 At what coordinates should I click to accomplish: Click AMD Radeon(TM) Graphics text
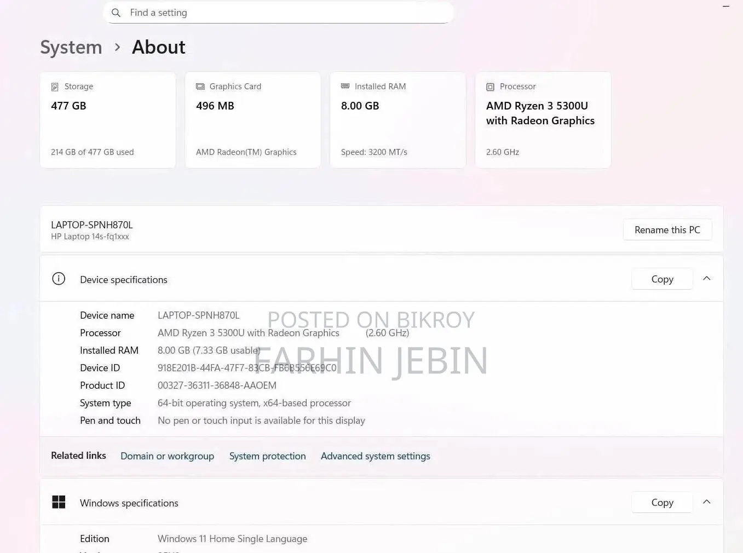(x=246, y=152)
